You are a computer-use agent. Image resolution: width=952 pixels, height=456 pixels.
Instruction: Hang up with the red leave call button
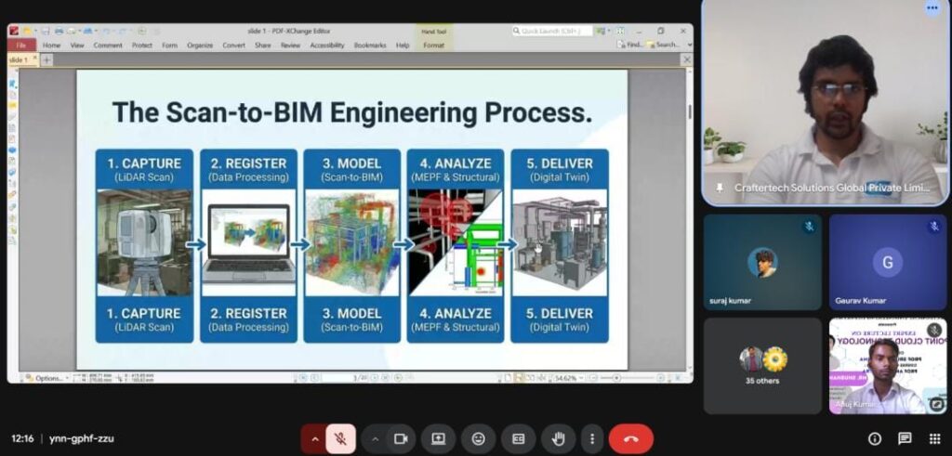(x=630, y=438)
